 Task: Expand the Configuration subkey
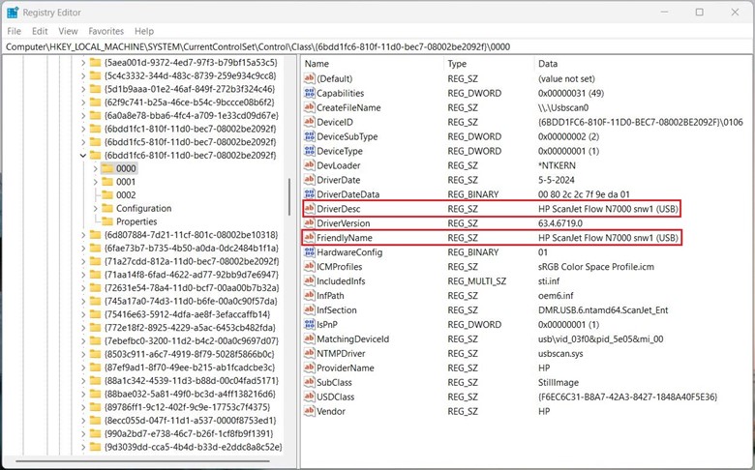click(95, 208)
